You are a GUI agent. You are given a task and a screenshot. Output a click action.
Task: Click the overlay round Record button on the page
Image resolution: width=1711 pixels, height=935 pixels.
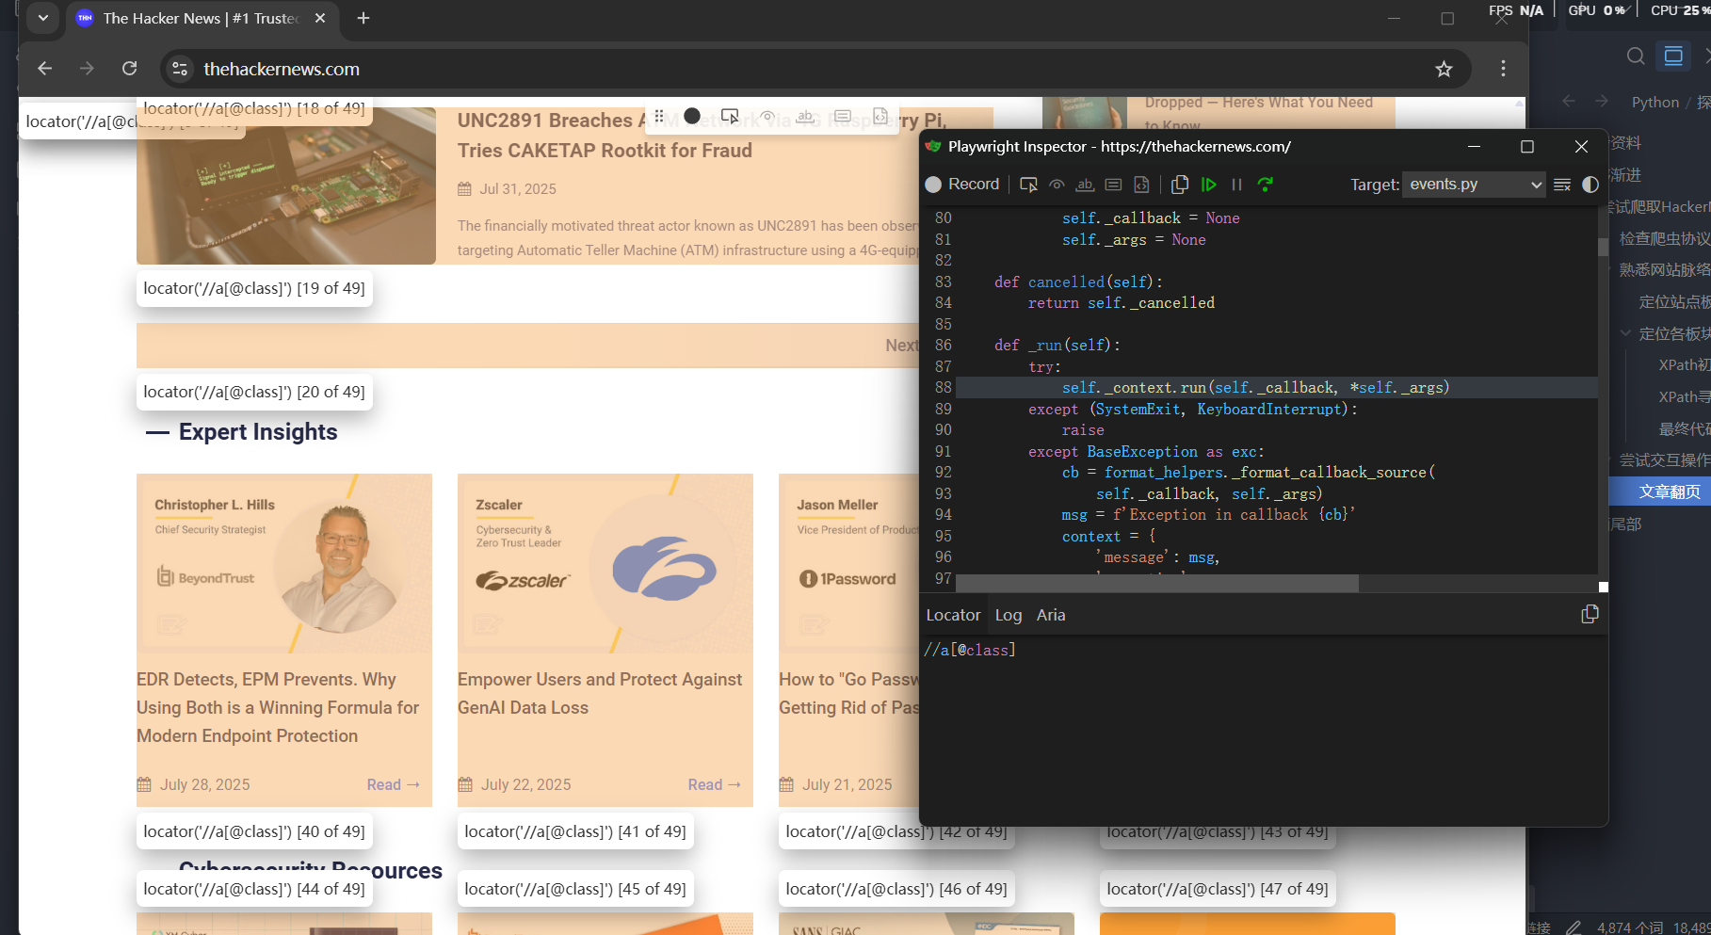tap(692, 116)
